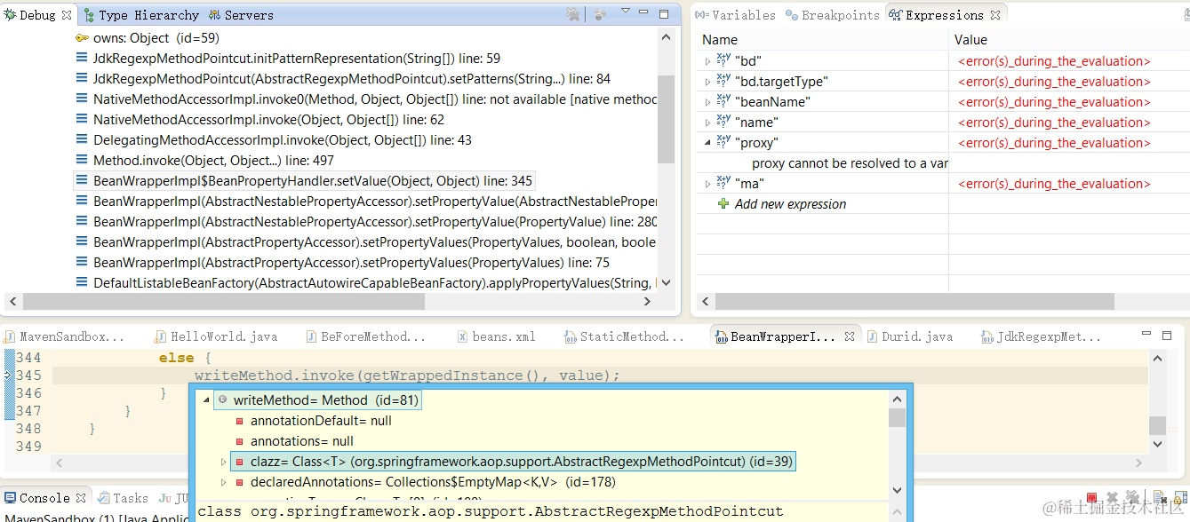The image size is (1190, 522).
Task: Expand the clazz= Class<T> node
Action: [223, 462]
